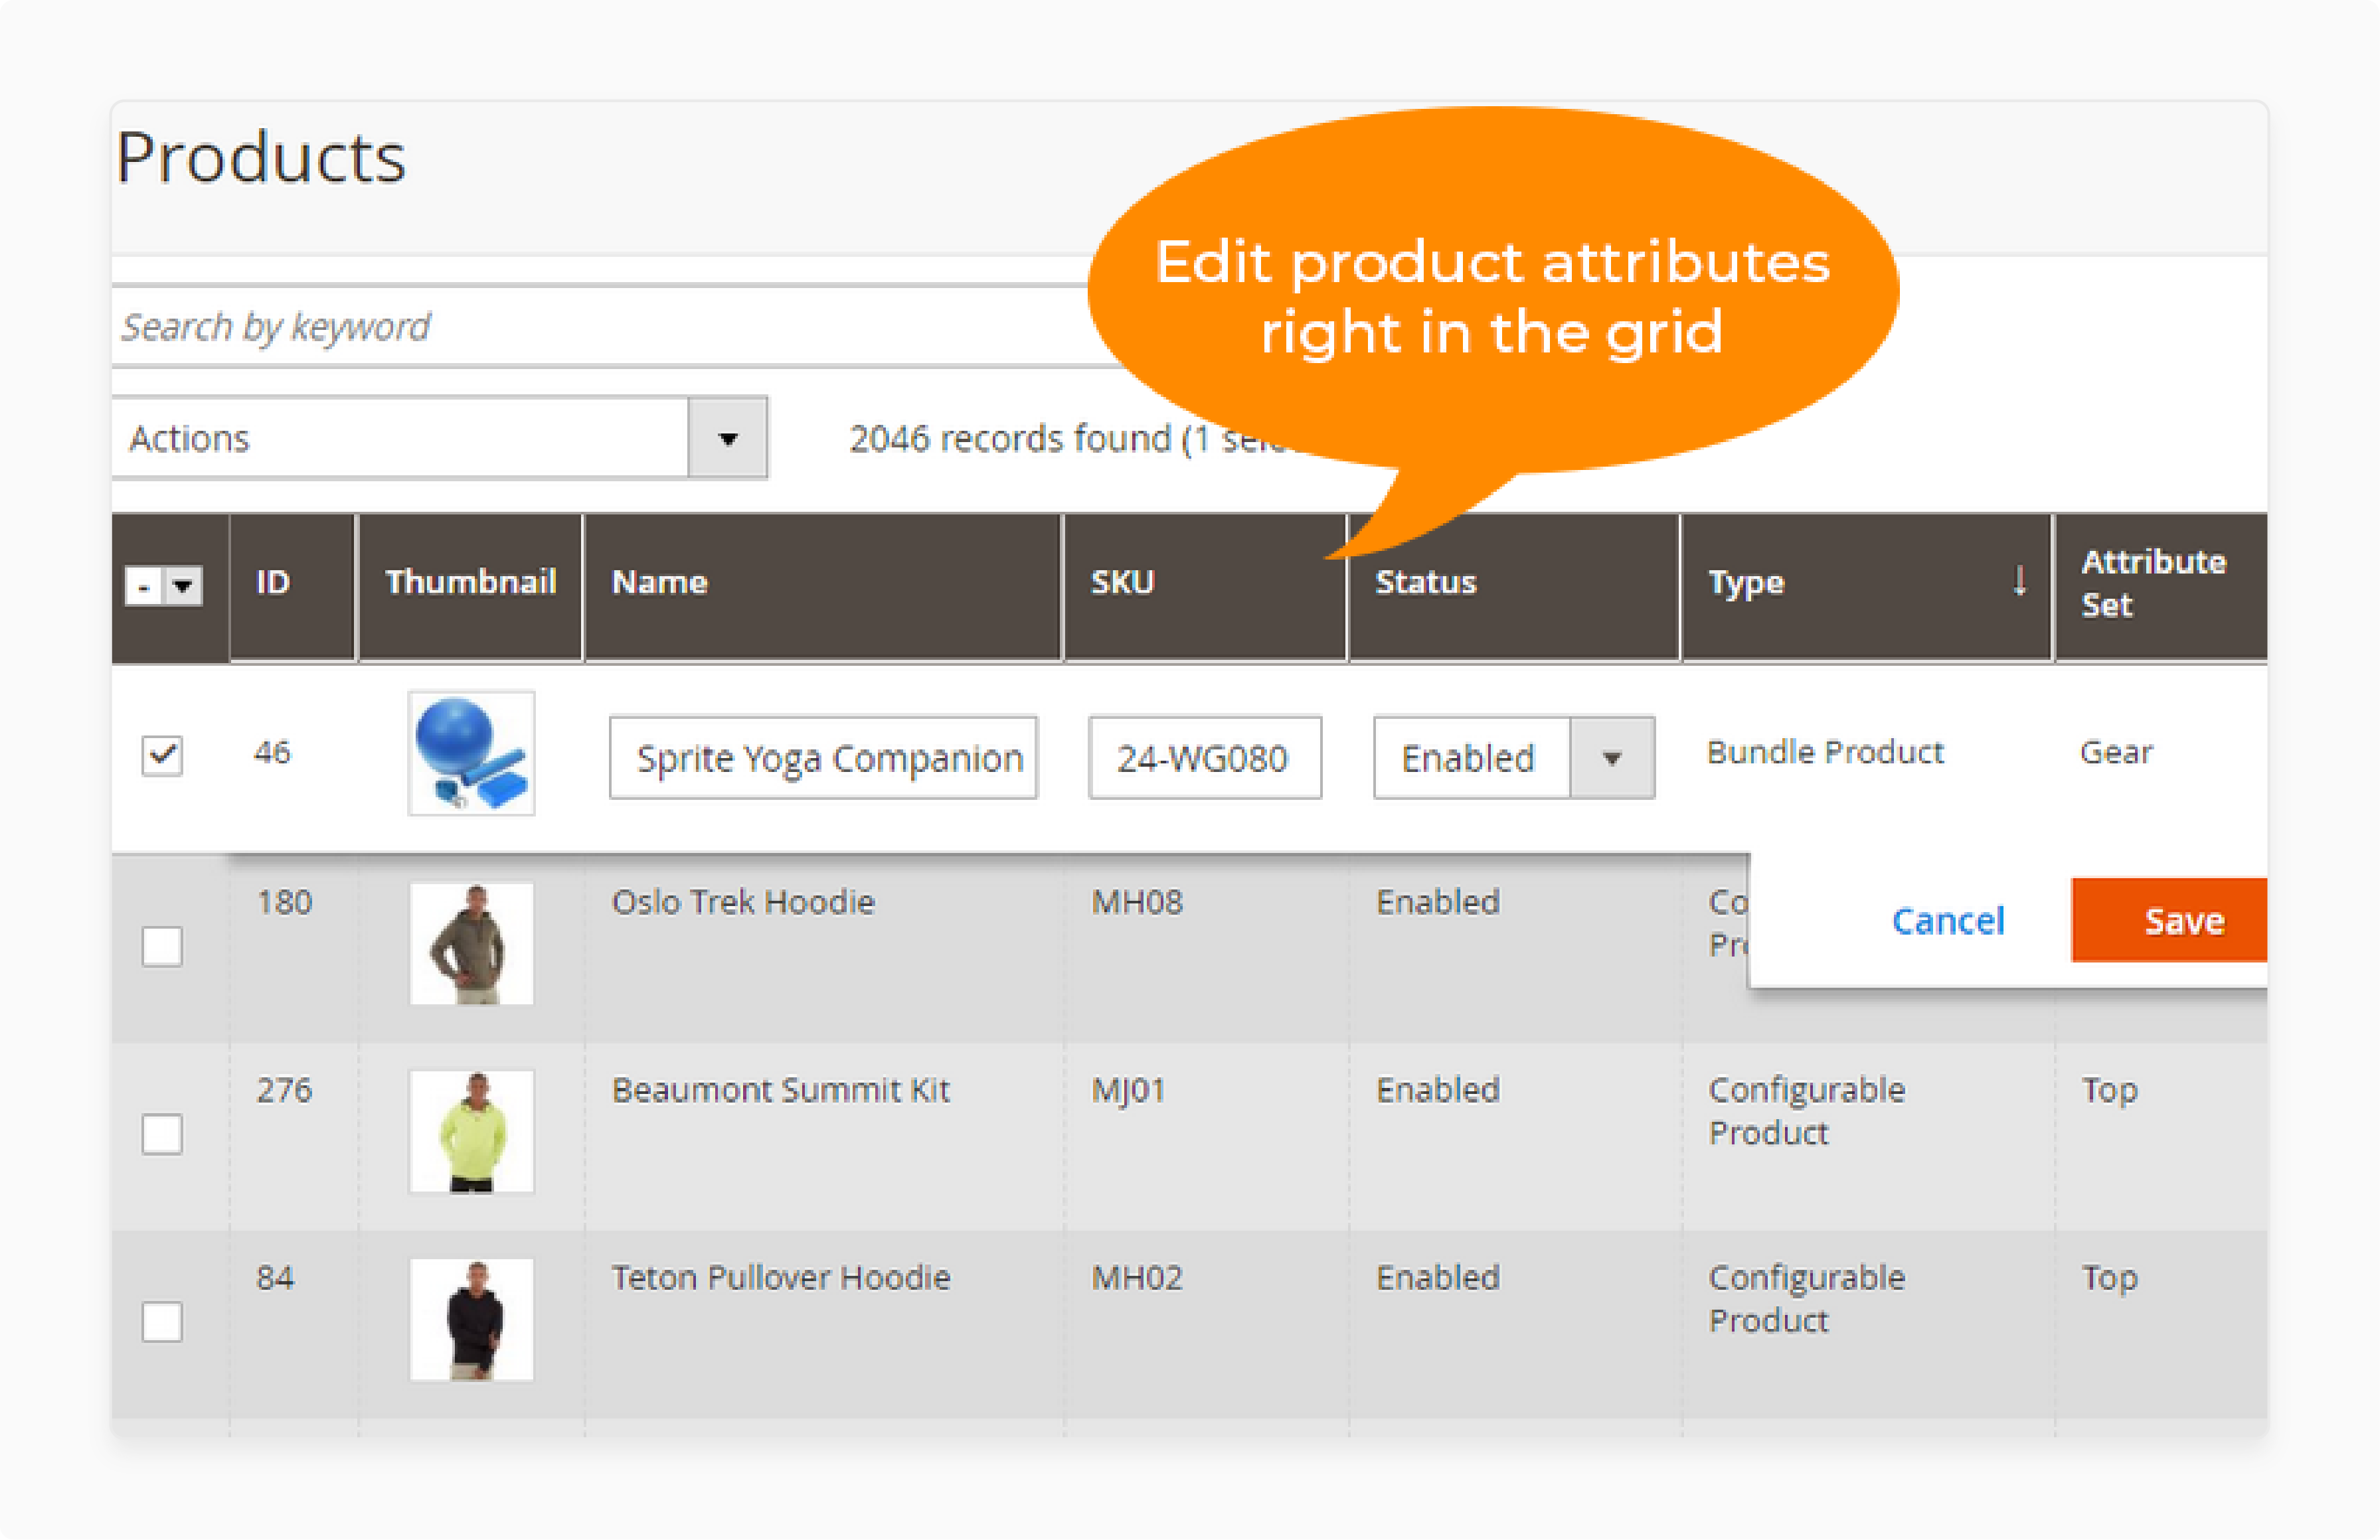This screenshot has height=1540, width=2380.
Task: Click the ID 46 cell
Action: (272, 751)
